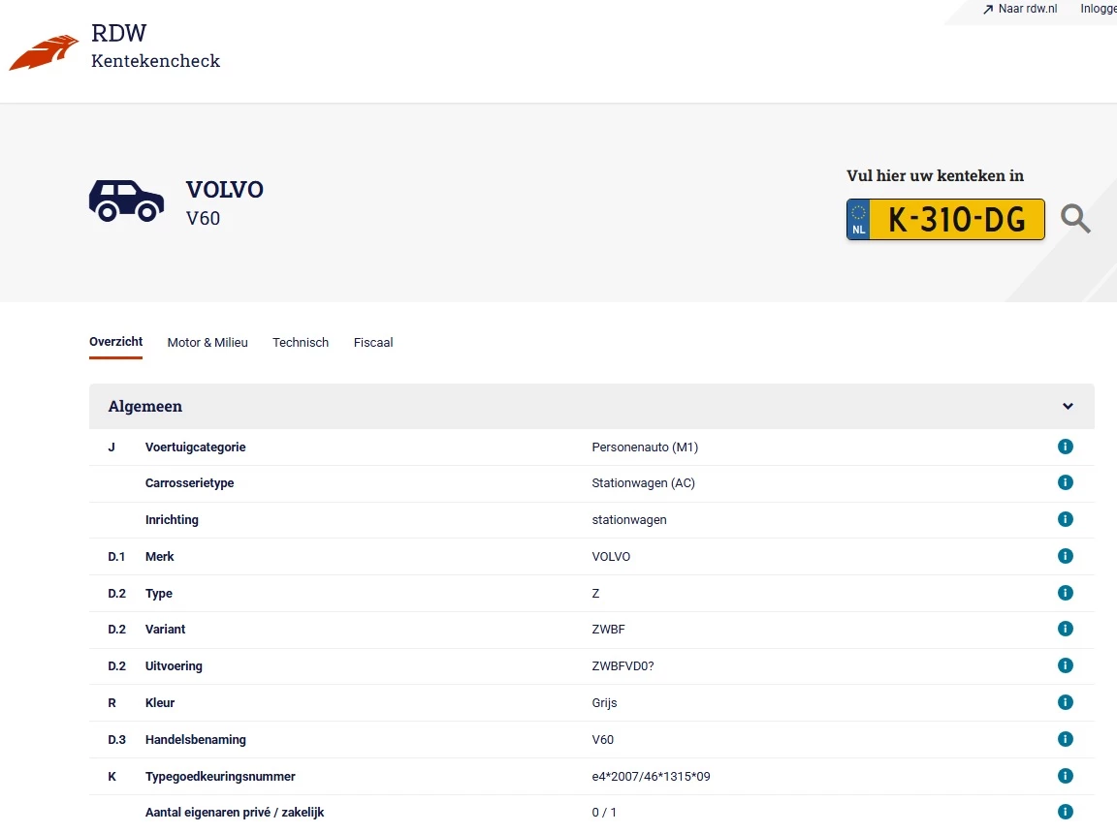Viewport: 1117px width, 833px height.
Task: Show info about Handelsbenaming V60
Action: 1065,739
